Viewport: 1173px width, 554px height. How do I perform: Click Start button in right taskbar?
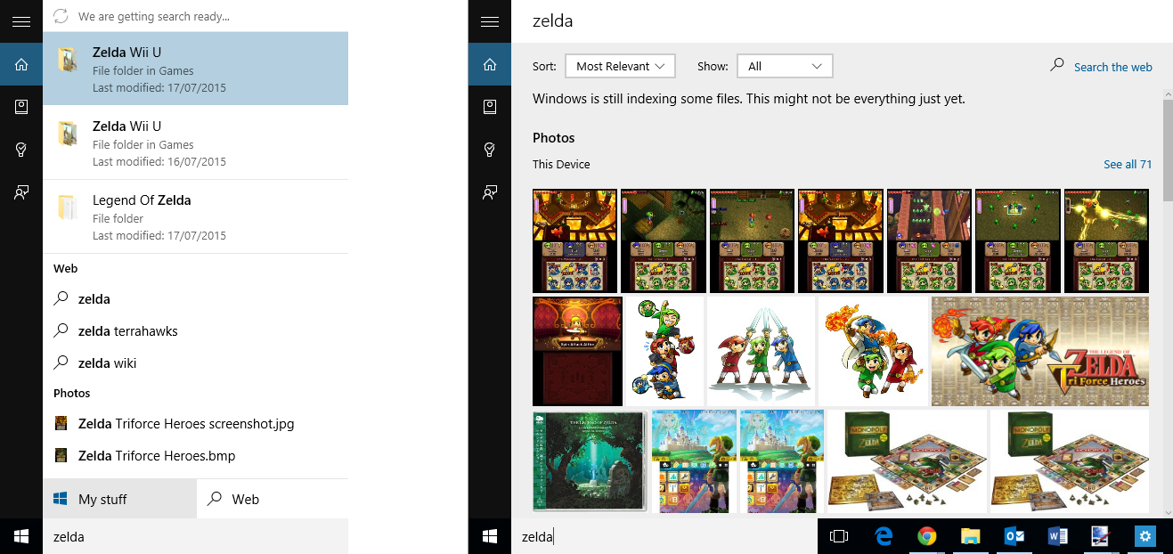490,536
